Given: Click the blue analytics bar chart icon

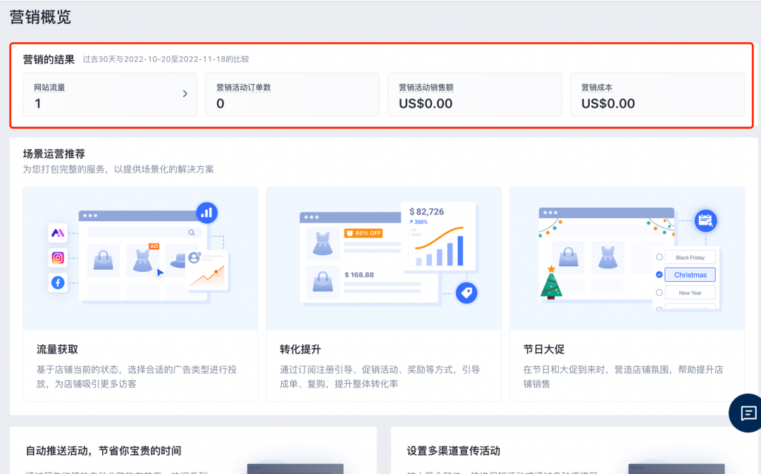Looking at the screenshot, I should pyautogui.click(x=206, y=212).
